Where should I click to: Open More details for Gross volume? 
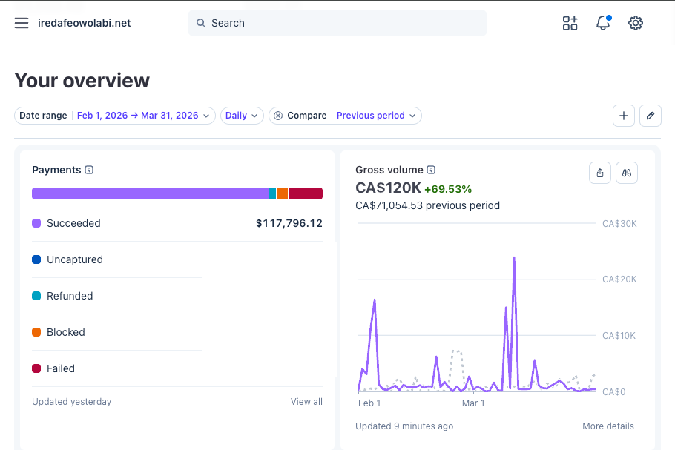click(608, 426)
